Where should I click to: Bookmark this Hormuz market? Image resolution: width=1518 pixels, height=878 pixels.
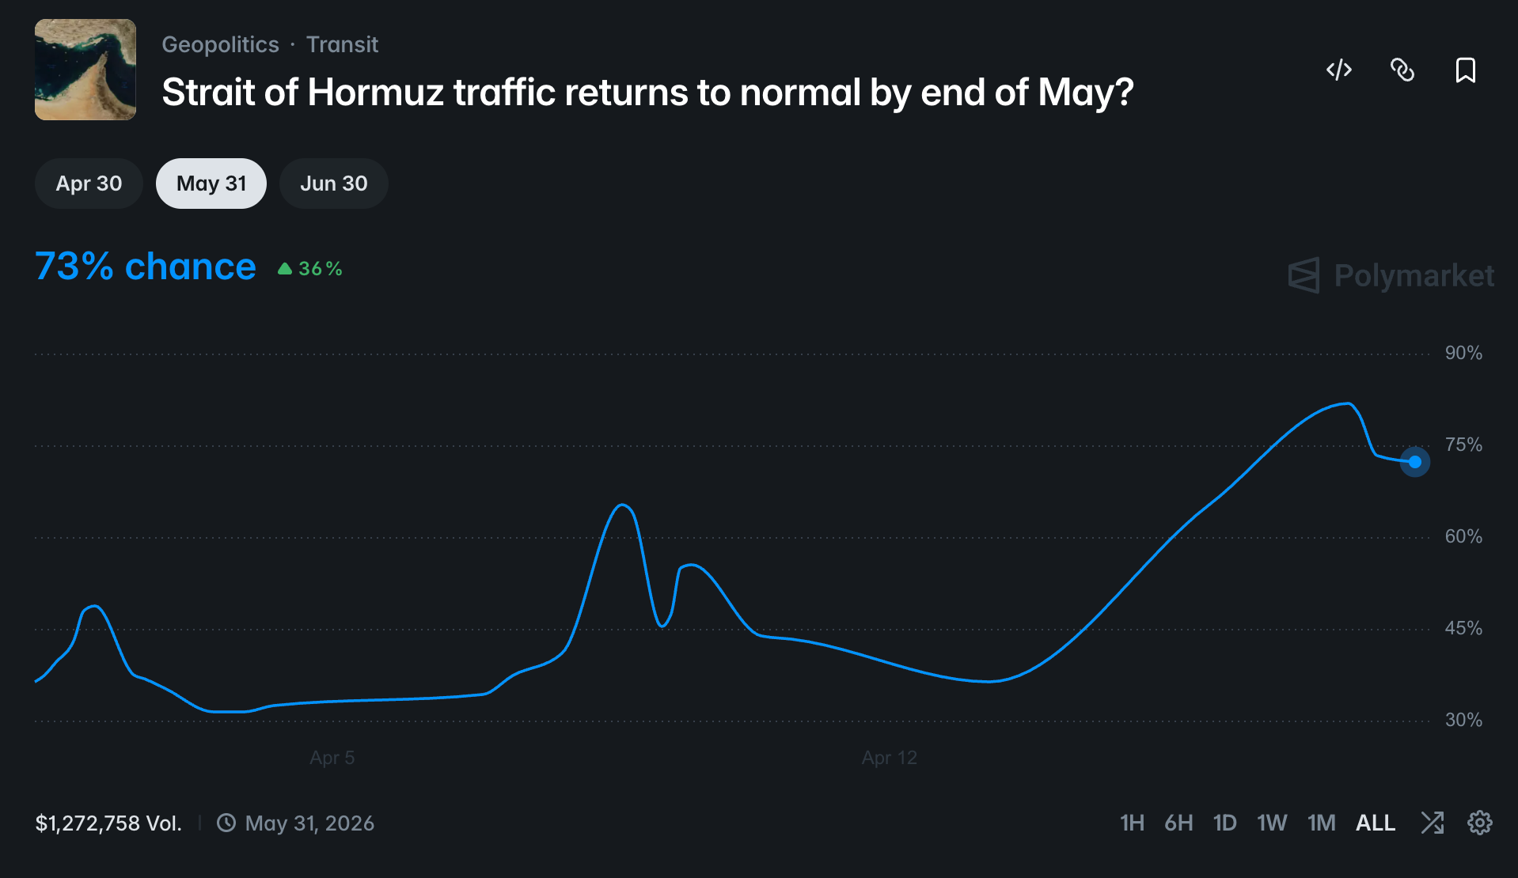(x=1465, y=70)
